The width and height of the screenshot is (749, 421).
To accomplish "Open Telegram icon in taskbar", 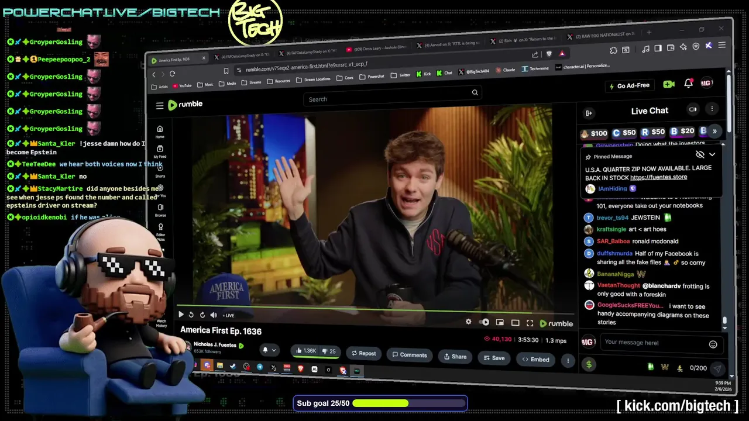I will click(260, 367).
